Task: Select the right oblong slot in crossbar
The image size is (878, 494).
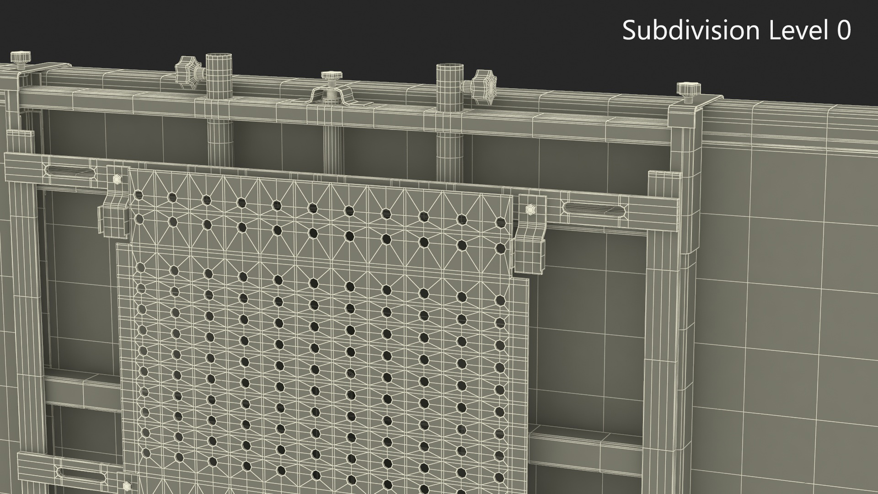Action: click(x=594, y=209)
